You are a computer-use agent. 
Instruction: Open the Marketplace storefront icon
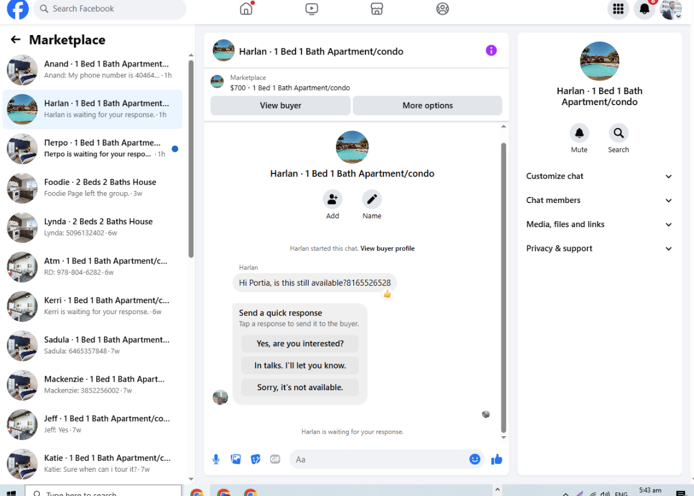point(377,8)
